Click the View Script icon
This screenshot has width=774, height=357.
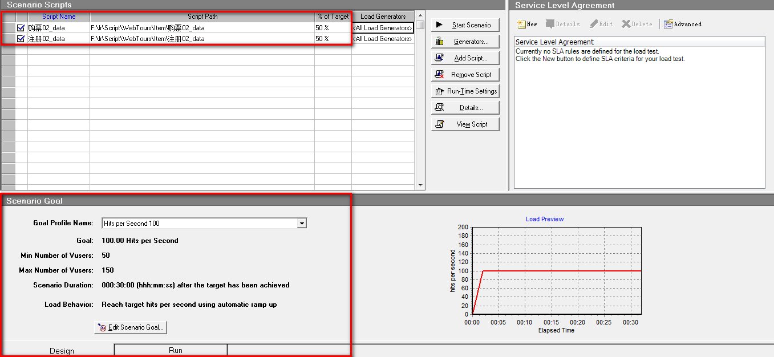(439, 124)
